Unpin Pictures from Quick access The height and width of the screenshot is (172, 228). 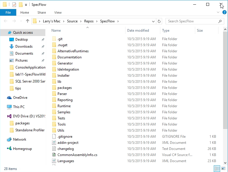click(x=43, y=60)
